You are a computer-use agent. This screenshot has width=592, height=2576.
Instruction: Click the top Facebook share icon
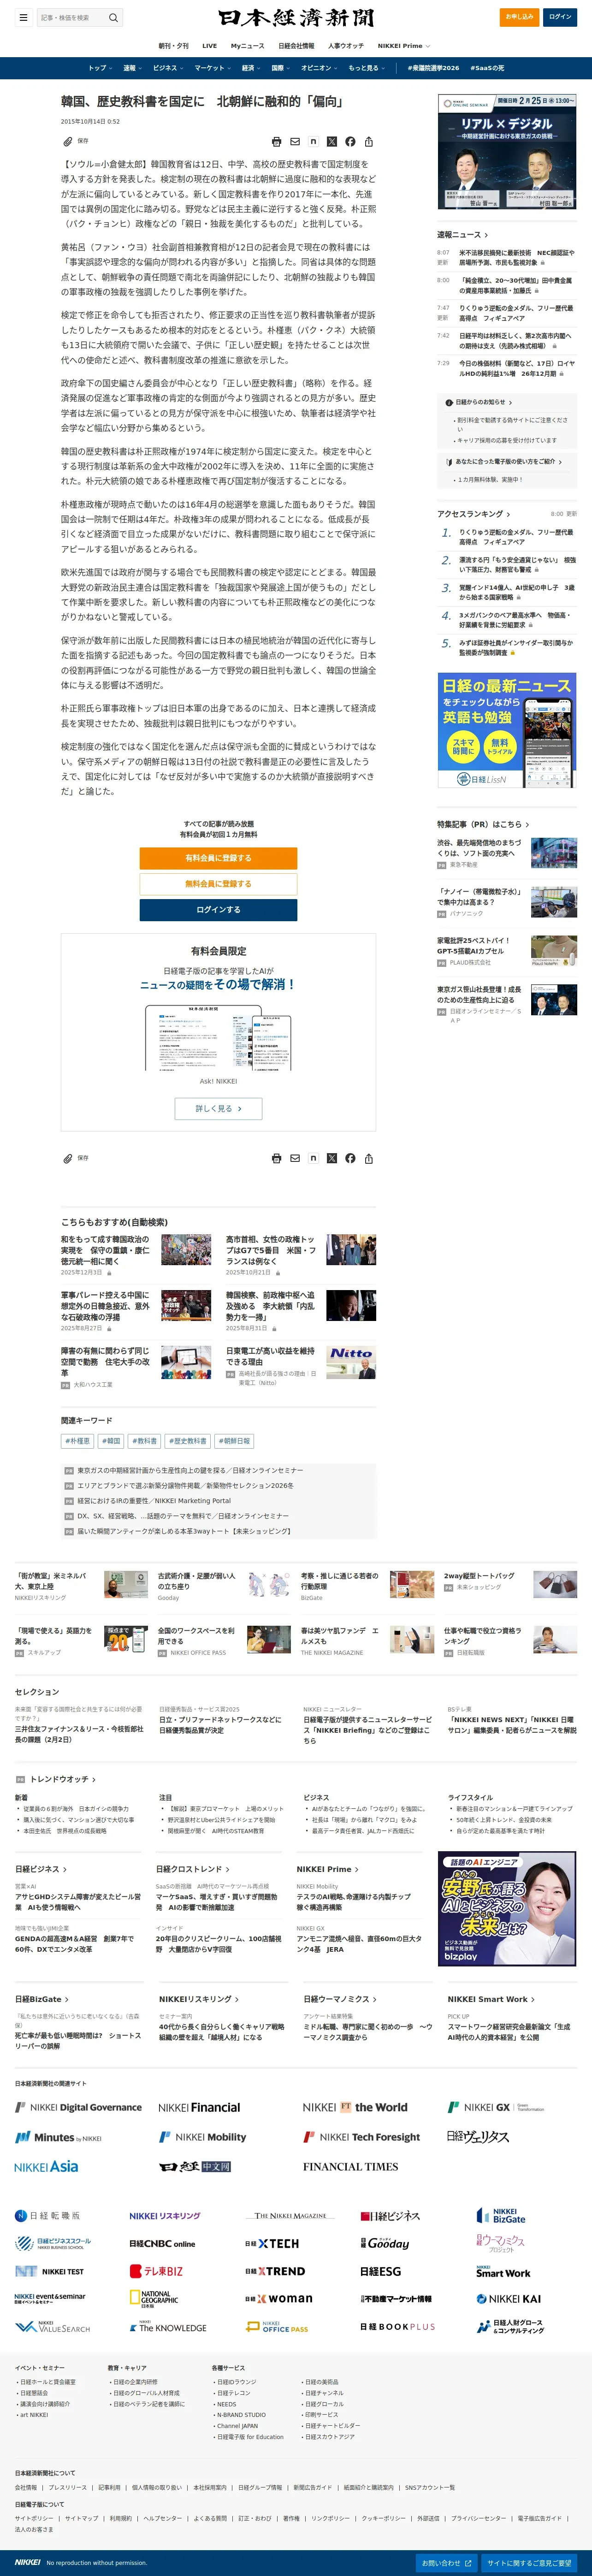[350, 142]
